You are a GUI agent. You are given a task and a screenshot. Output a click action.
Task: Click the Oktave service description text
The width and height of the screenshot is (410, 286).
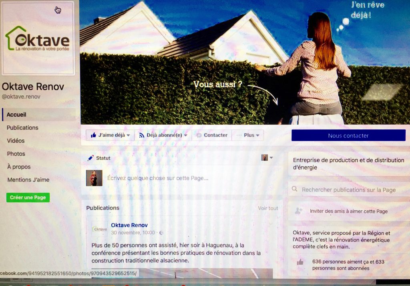[341, 240]
